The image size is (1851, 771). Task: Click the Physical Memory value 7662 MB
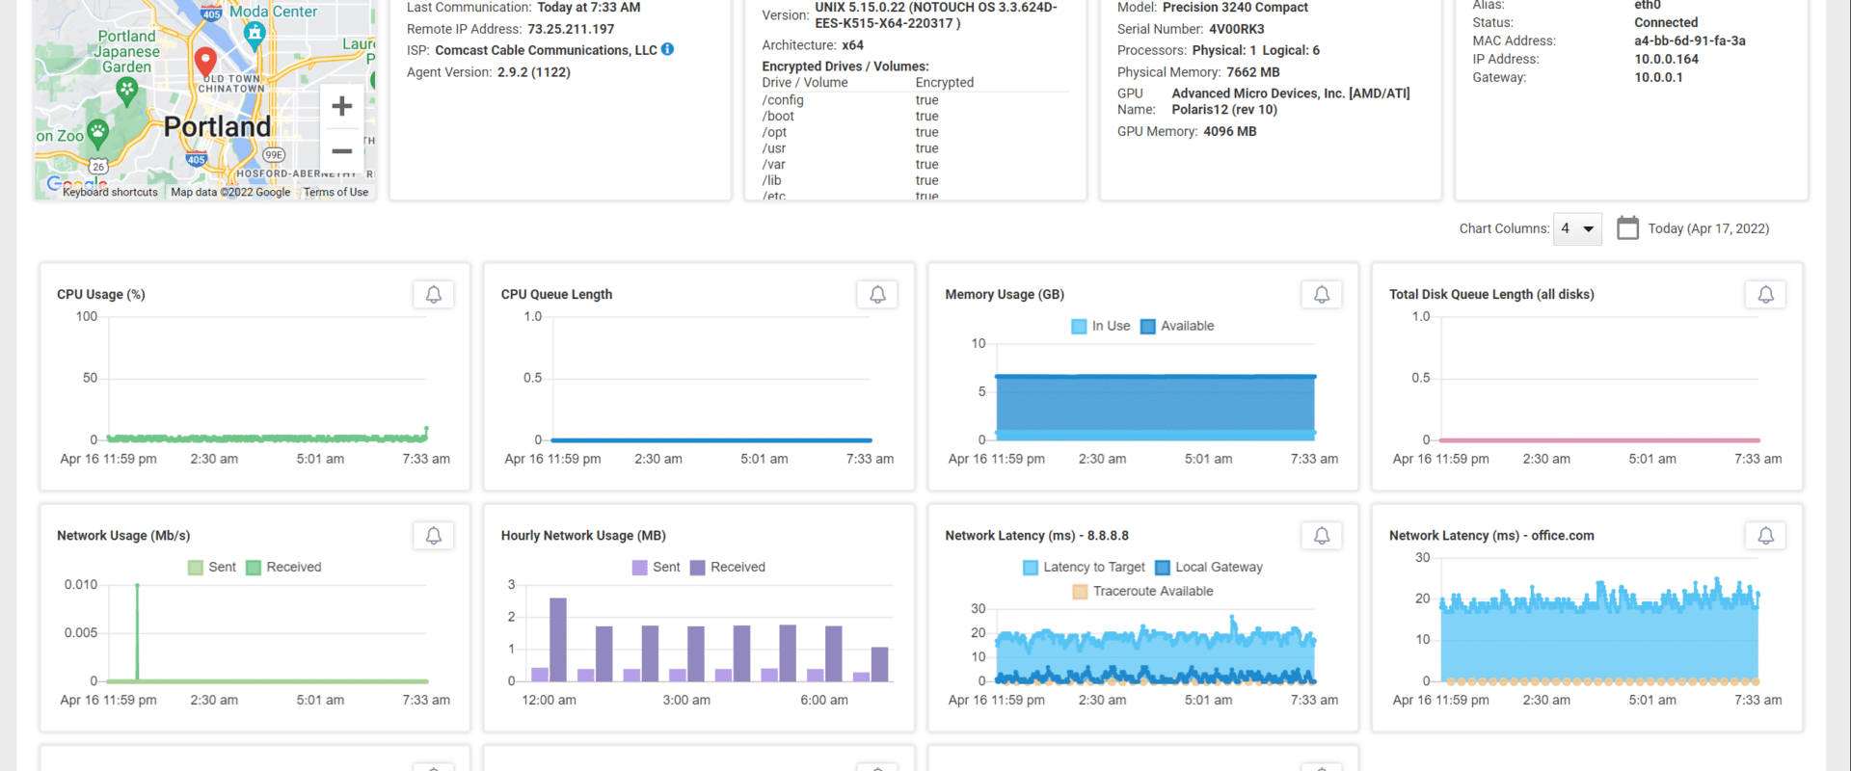pyautogui.click(x=1253, y=72)
